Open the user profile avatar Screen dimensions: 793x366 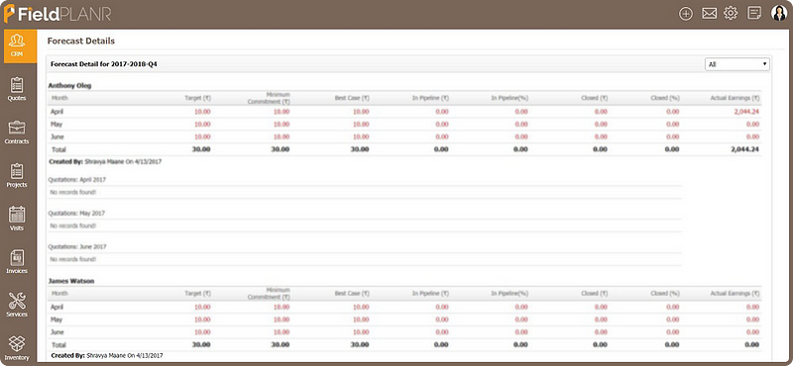pos(779,13)
